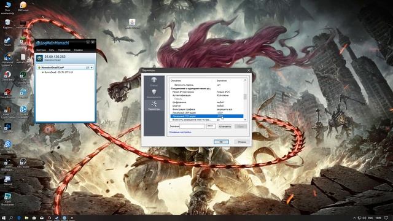
Task: Open the Справка menu in Hamachi
Action: point(78,50)
